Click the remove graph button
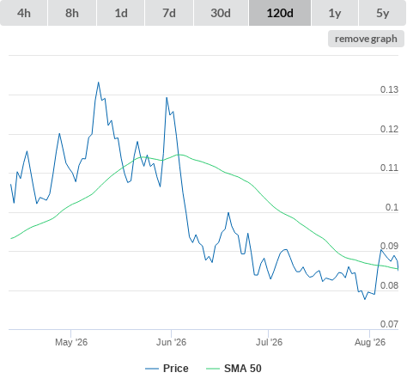407x391 pixels. pos(366,39)
